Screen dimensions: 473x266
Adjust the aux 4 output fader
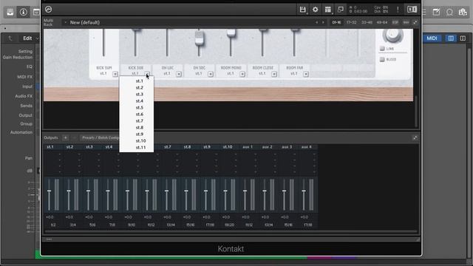point(304,191)
